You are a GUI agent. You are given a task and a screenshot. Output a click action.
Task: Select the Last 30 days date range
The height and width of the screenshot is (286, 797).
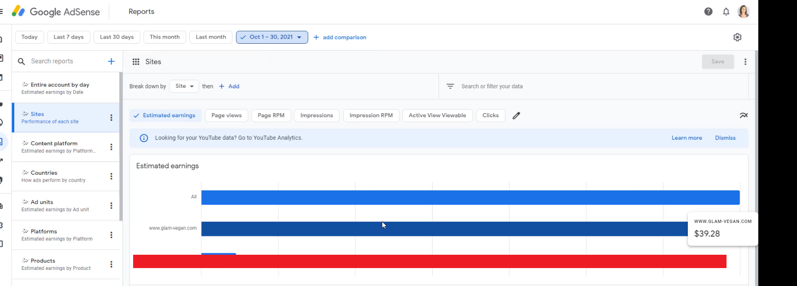point(117,37)
